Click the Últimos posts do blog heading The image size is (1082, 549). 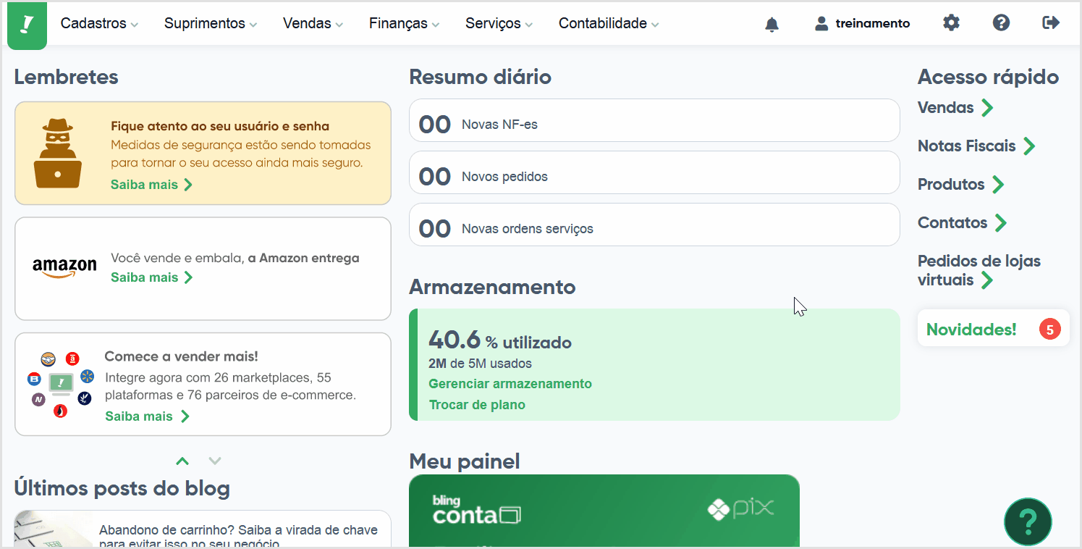(x=122, y=489)
